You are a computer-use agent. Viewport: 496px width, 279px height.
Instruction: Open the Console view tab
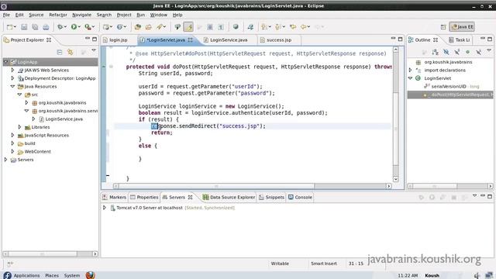click(x=300, y=197)
